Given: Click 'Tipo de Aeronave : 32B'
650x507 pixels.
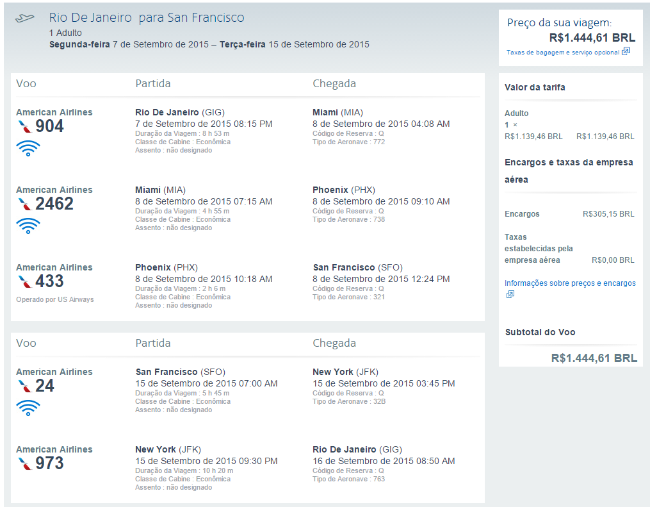Looking at the screenshot, I should click(x=349, y=402).
